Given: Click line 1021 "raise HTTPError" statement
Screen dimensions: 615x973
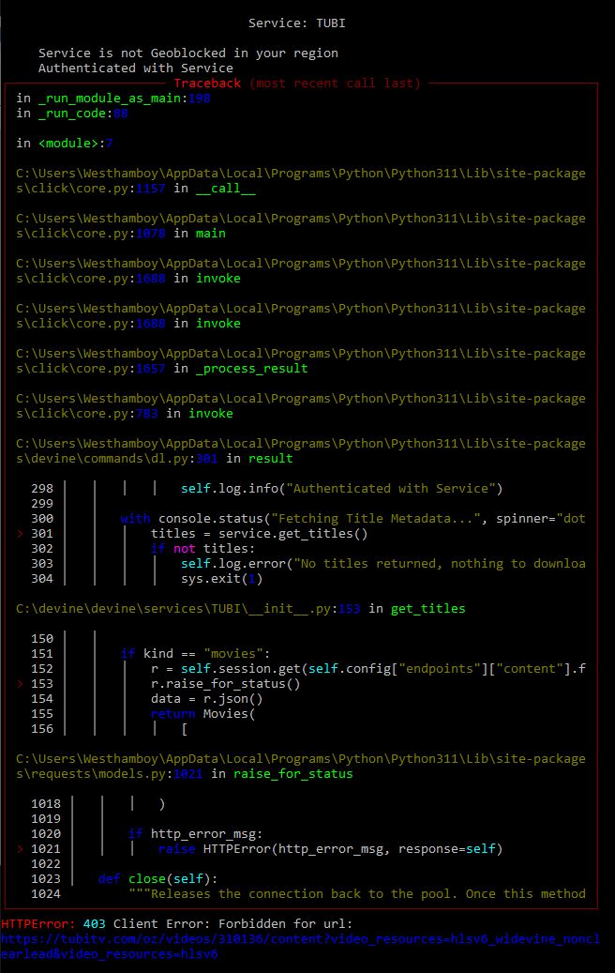Looking at the screenshot, I should (330, 849).
